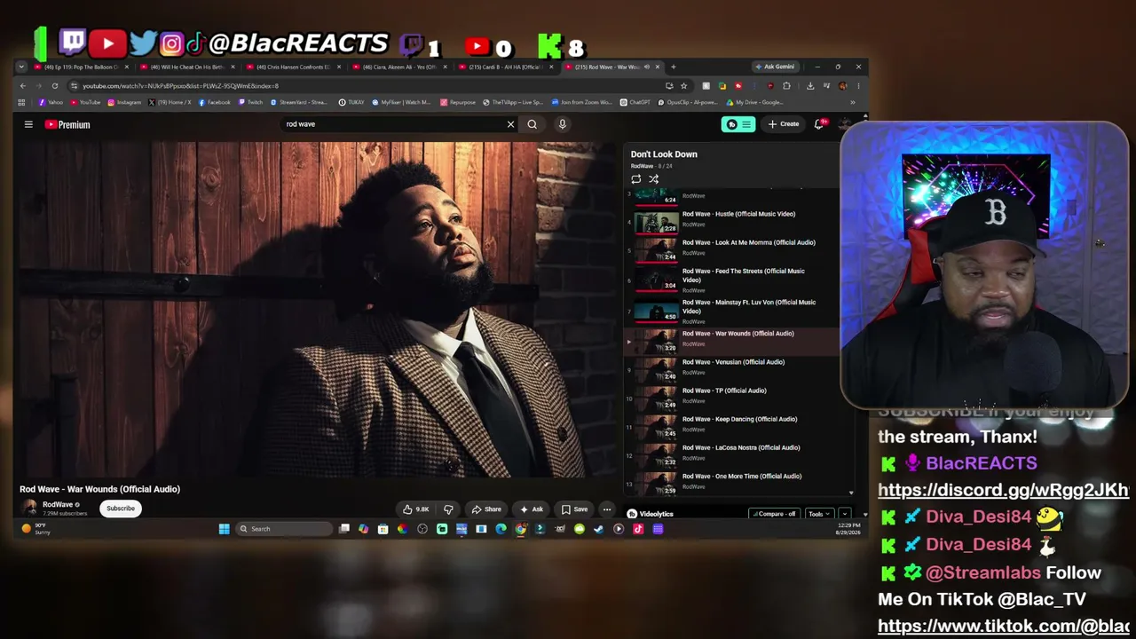1136x639 pixels.
Task: Bookmark this page with the star icon
Action: 683,86
